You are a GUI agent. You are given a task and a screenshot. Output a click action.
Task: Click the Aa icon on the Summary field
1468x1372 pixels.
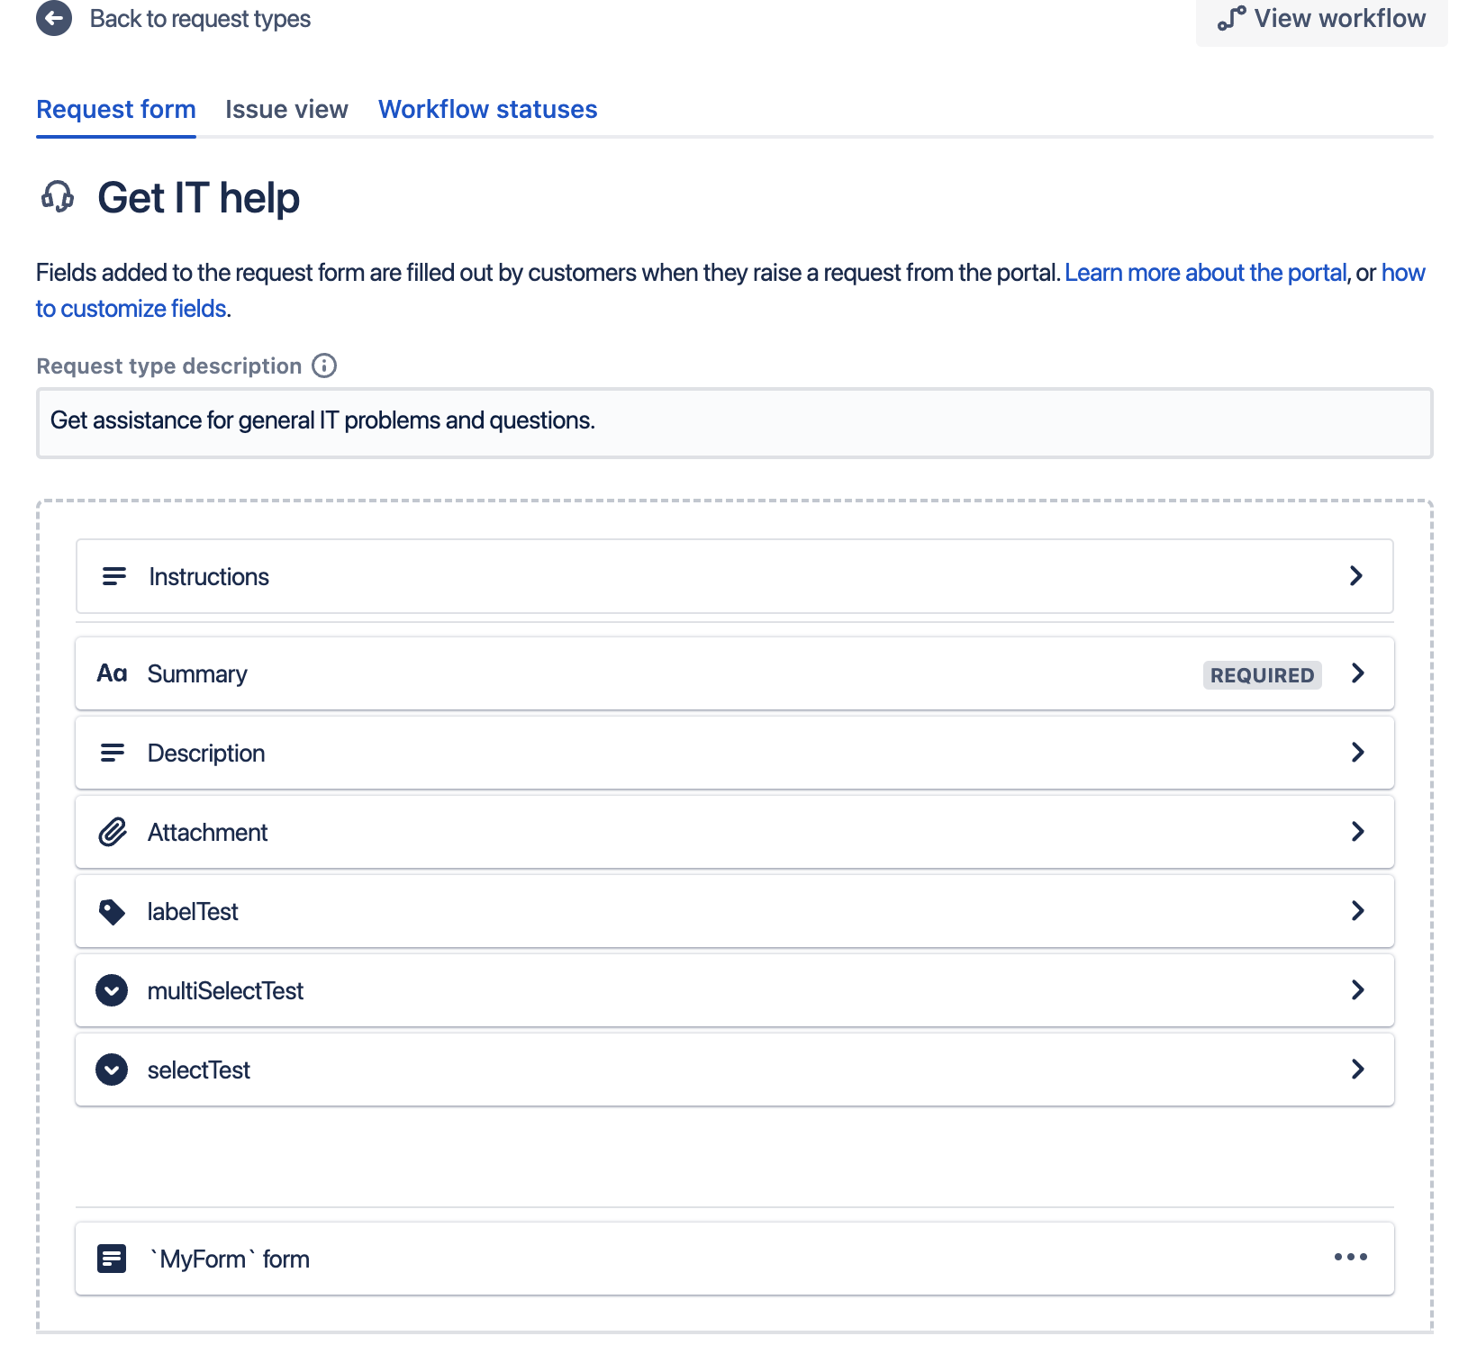click(x=113, y=672)
